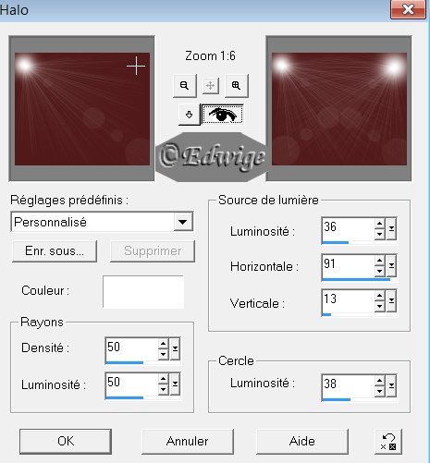
Task: Expand the Verticale slider popup arrow
Action: click(x=391, y=300)
